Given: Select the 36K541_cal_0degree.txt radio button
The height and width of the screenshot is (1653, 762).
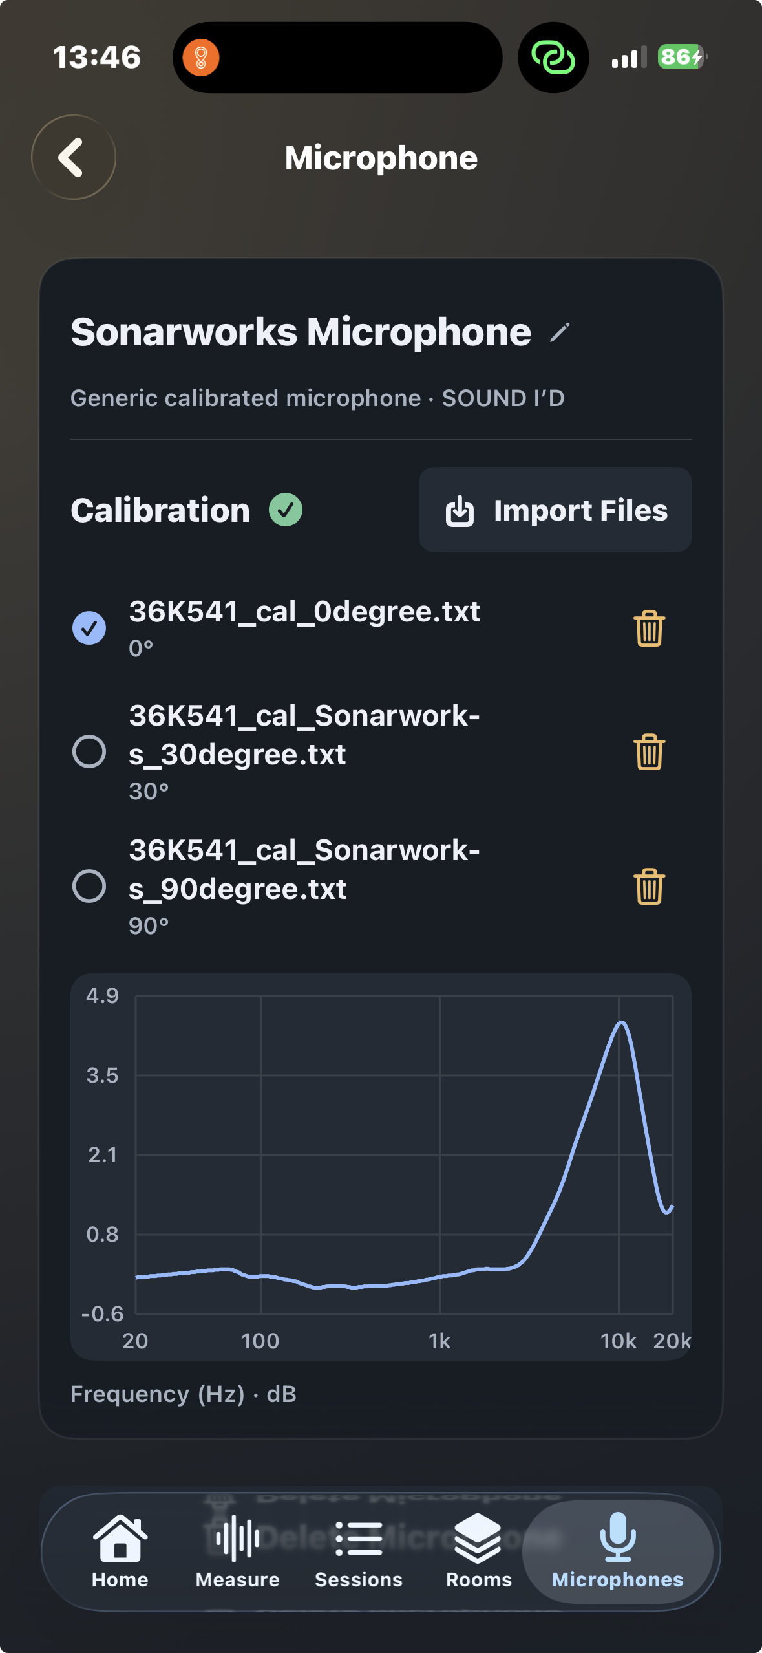Looking at the screenshot, I should [x=89, y=627].
